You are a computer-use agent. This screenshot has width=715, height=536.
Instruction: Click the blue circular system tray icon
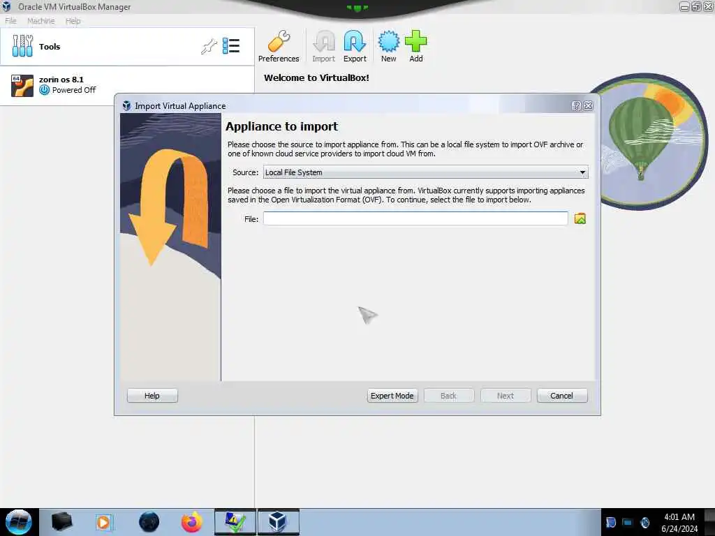point(644,522)
